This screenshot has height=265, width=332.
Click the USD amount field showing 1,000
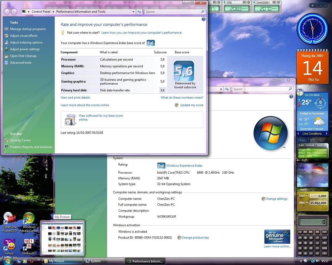(x=318, y=196)
